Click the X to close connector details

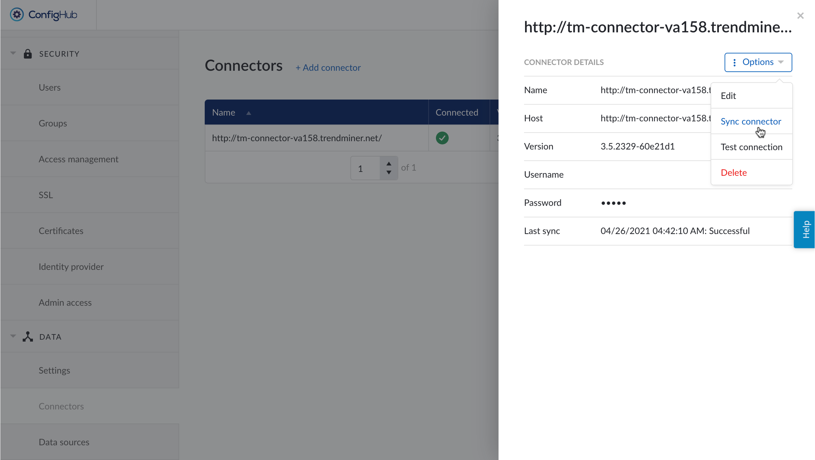800,16
